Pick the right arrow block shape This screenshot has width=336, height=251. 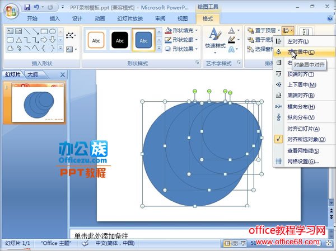tap(44, 40)
